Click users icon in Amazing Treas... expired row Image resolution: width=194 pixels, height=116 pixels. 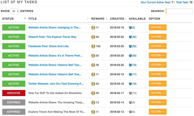click(130, 102)
